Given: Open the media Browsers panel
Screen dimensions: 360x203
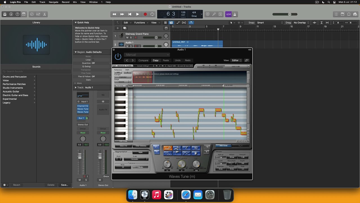Looking at the screenshot, I should click(355, 14).
